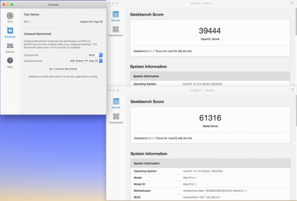Image resolution: width=297 pixels, height=201 pixels.
Task: Click the Model ID row in Untitled 2
Action: pyautogui.click(x=210, y=184)
